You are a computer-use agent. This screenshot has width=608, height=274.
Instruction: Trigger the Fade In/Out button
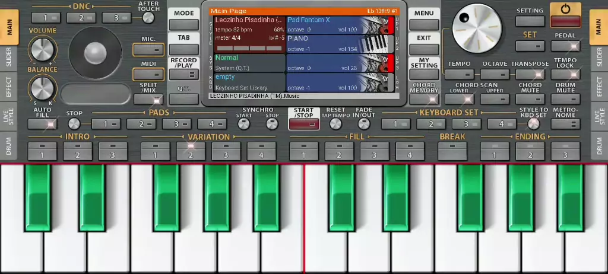(363, 124)
